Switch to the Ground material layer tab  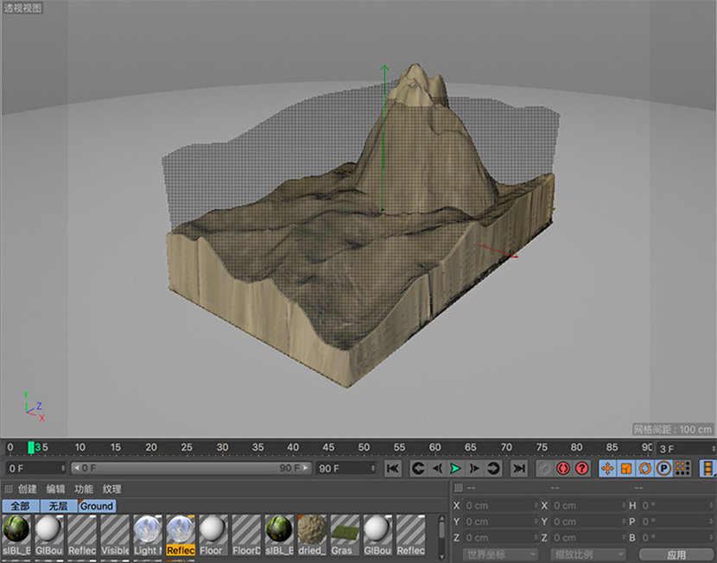(x=97, y=506)
